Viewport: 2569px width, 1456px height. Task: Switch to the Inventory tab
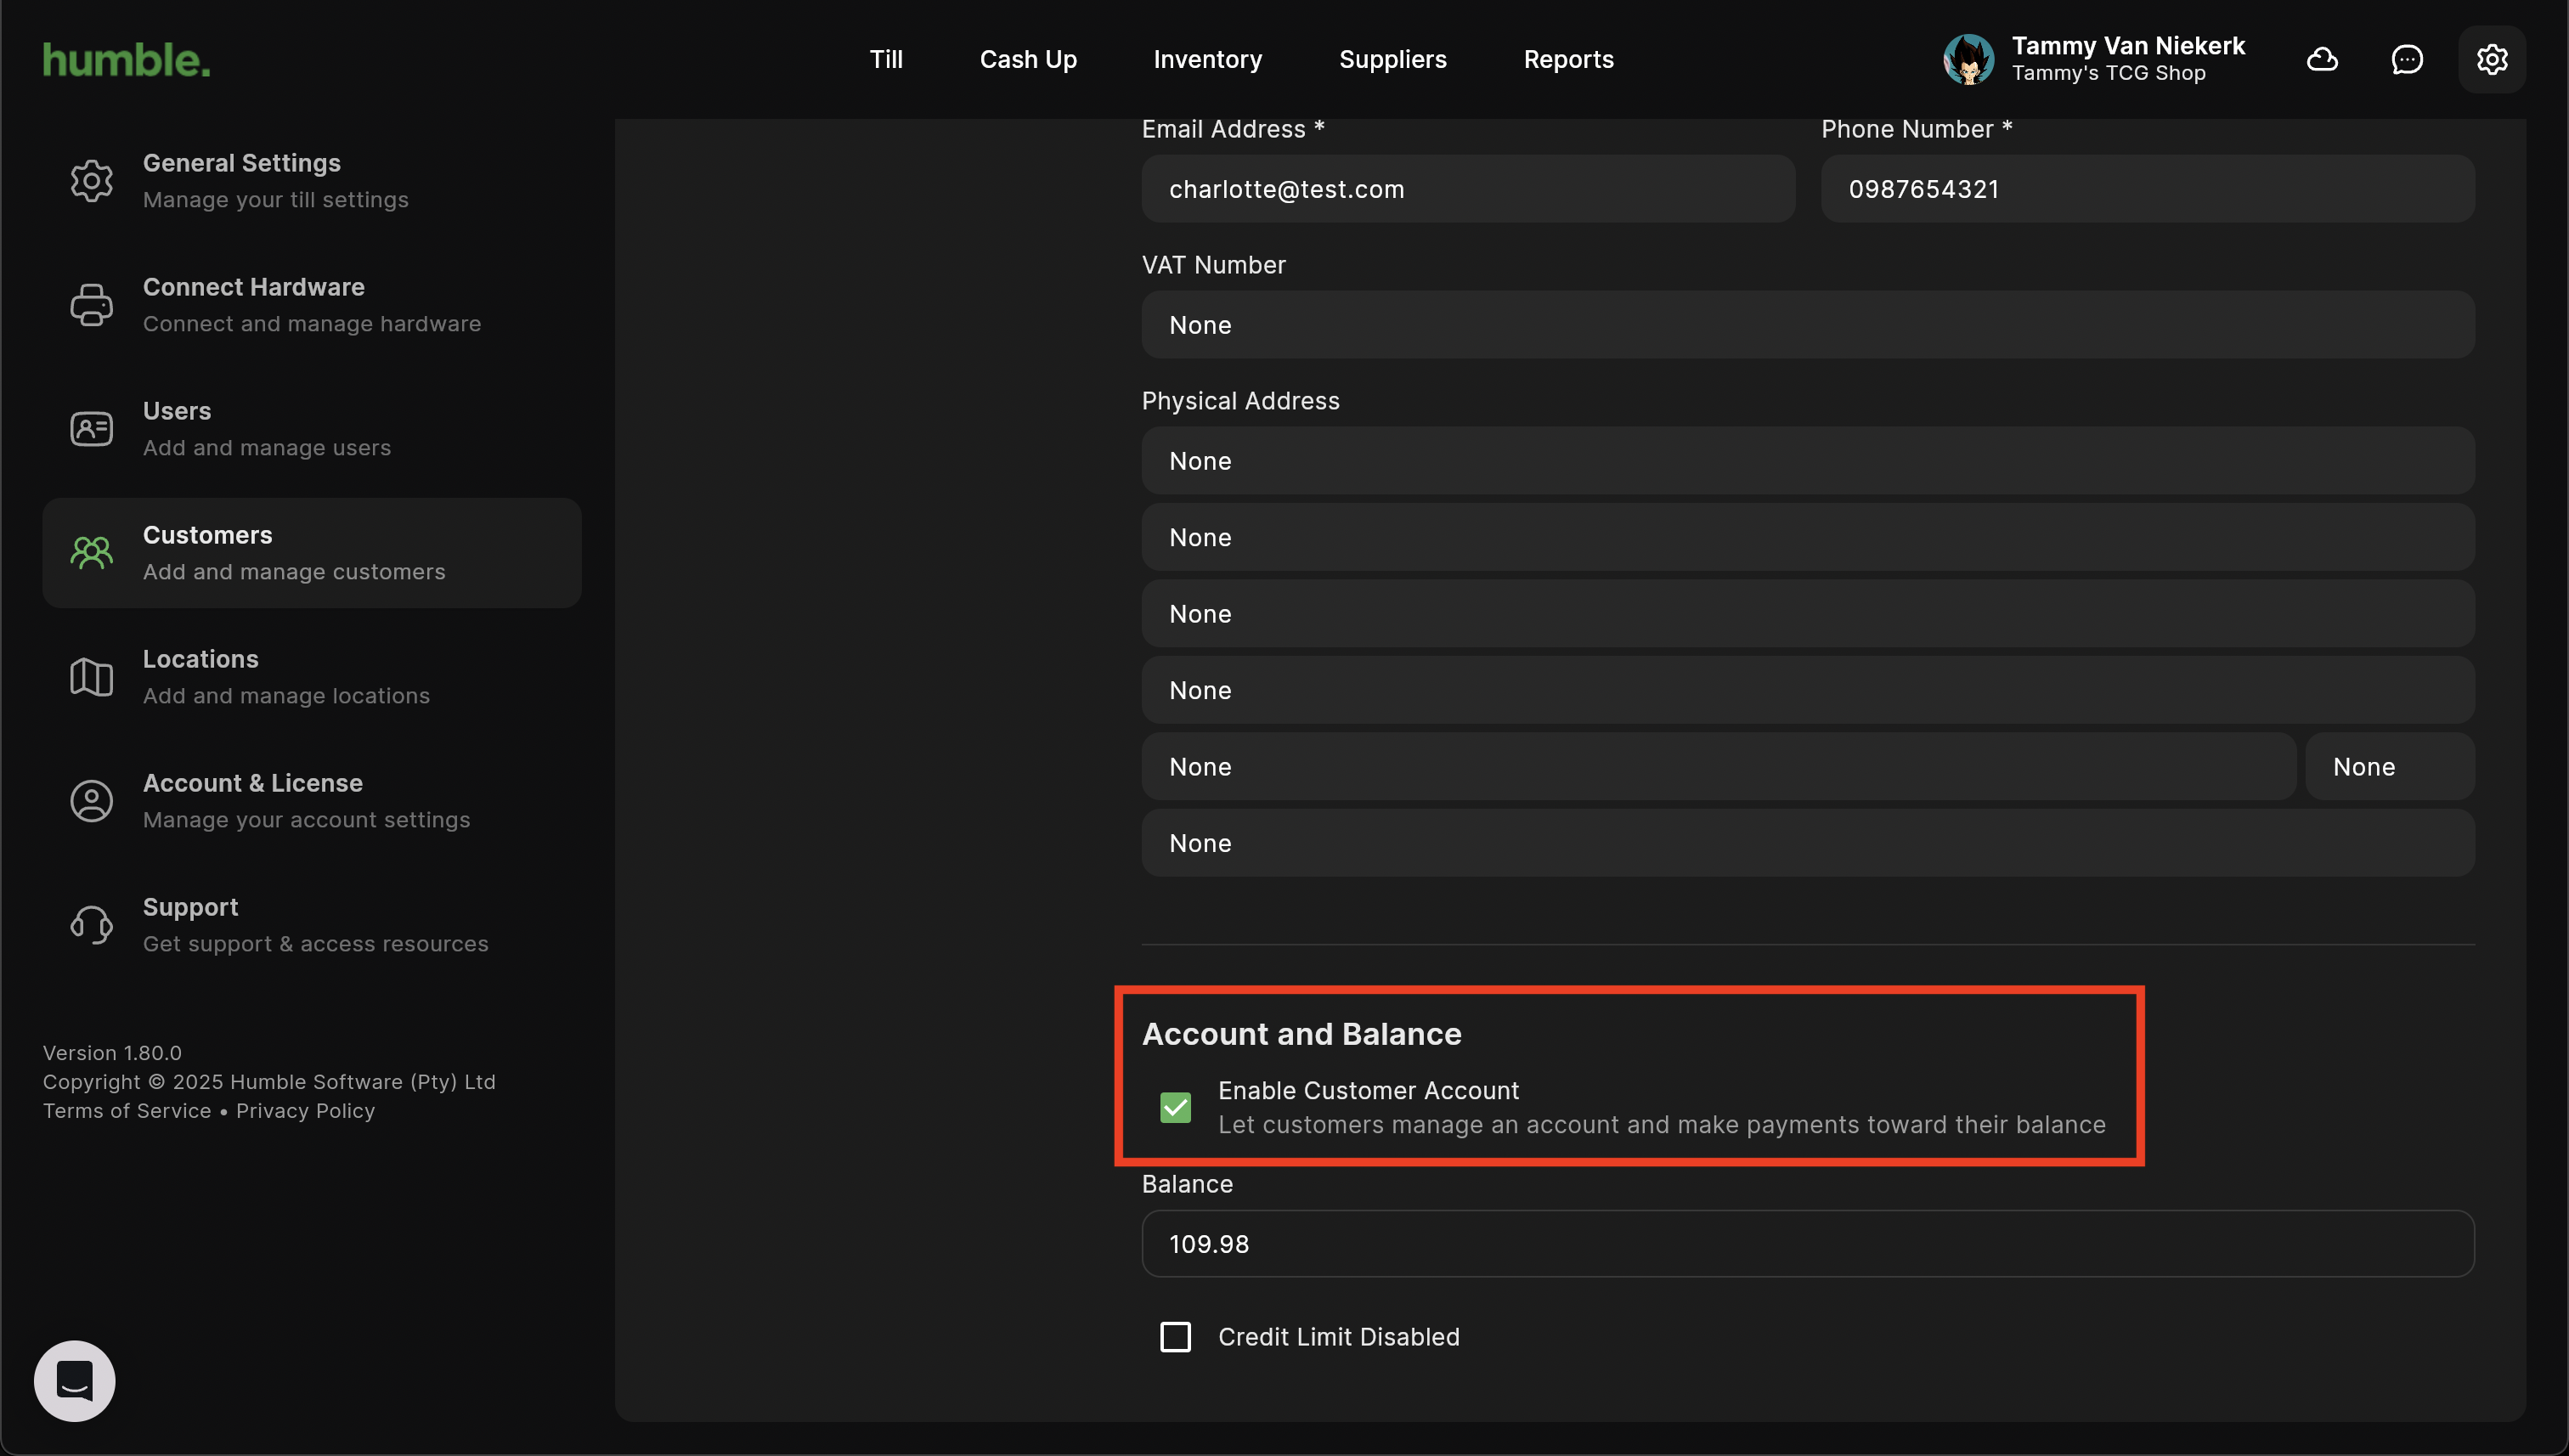click(x=1207, y=60)
